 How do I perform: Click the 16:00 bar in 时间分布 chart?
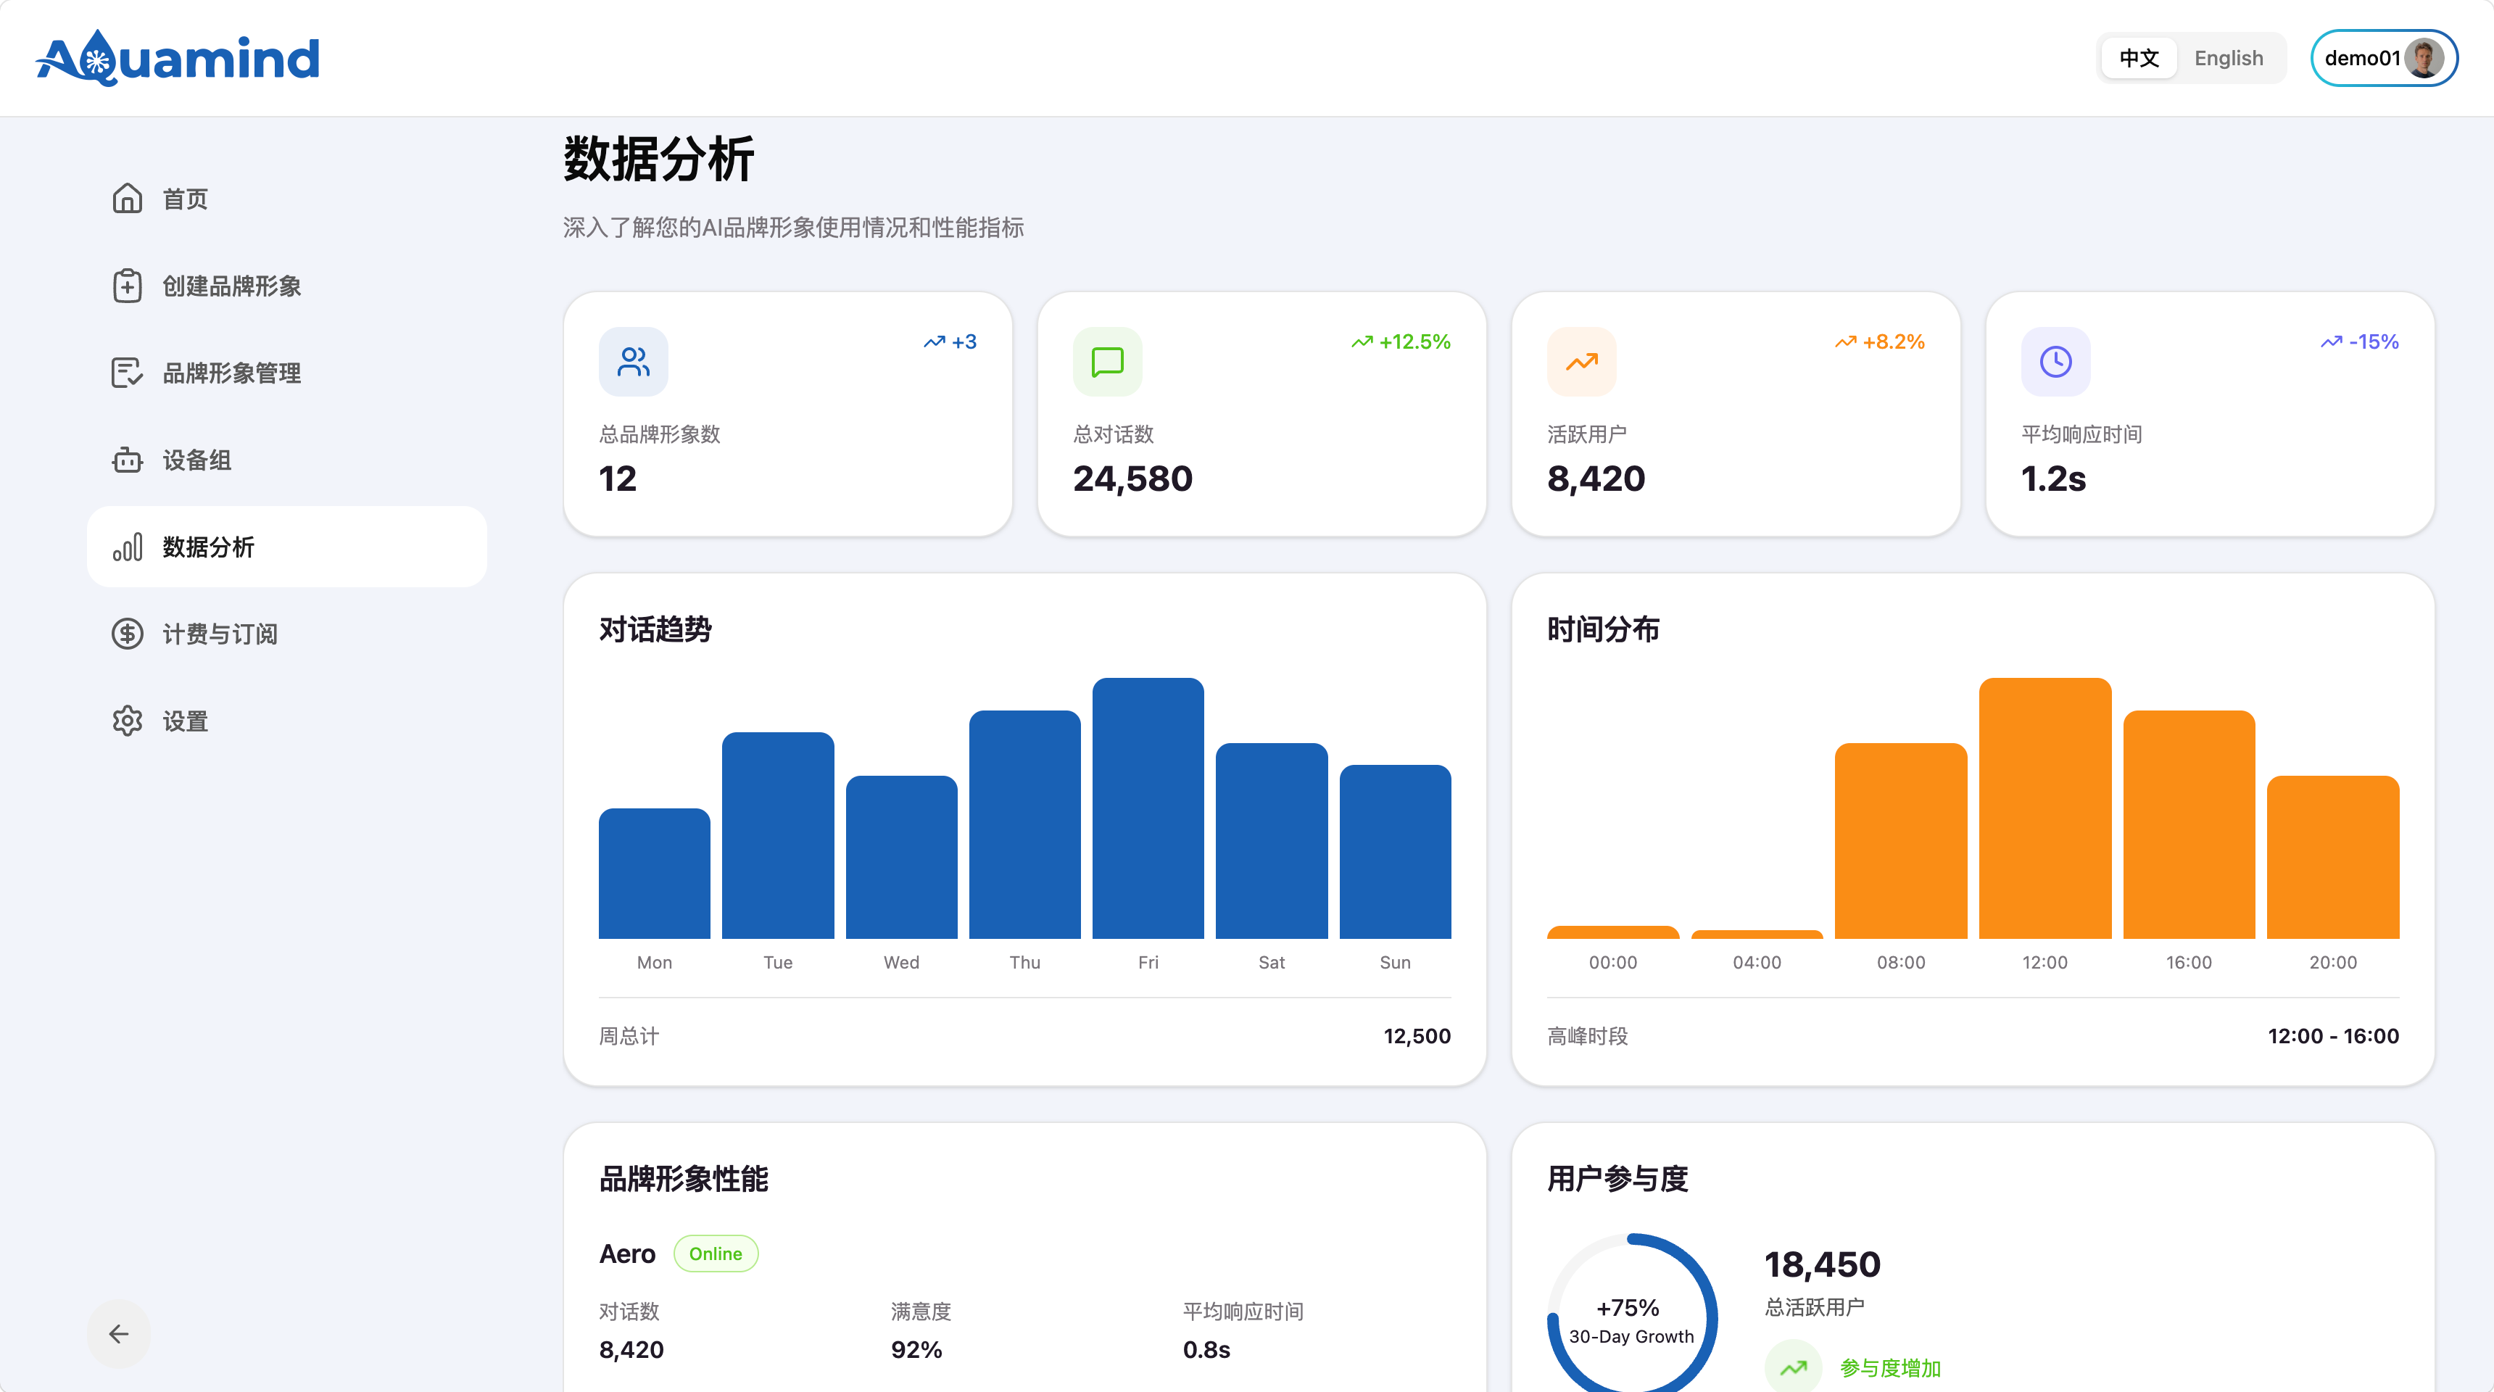[x=2189, y=825]
